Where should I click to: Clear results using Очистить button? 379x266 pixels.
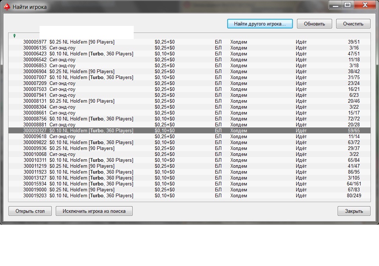[353, 24]
